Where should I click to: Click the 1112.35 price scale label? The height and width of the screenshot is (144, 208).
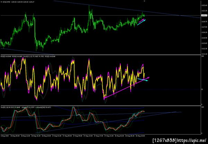(x=204, y=48)
